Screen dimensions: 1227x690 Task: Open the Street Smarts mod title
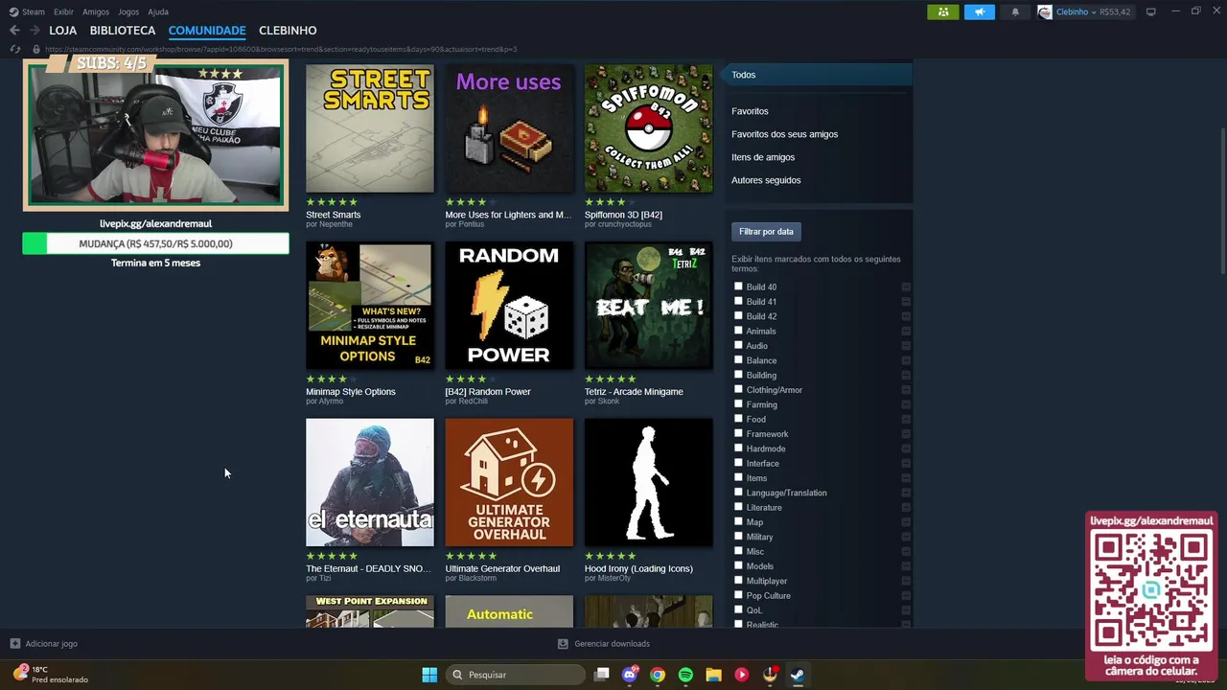click(x=334, y=215)
